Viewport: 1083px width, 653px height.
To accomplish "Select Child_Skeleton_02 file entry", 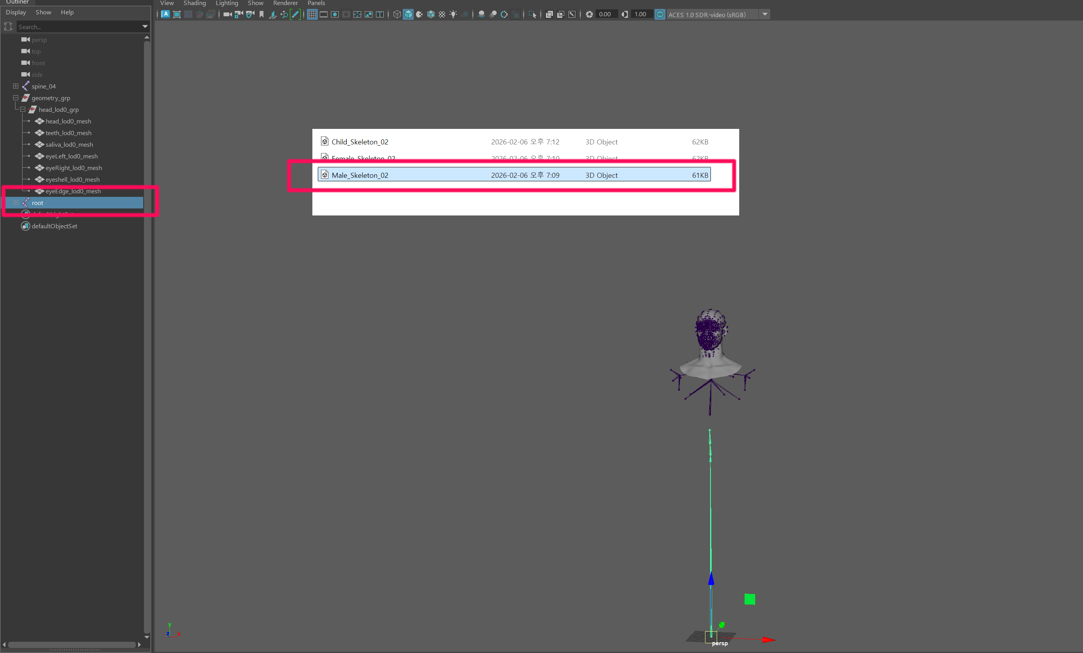I will click(360, 142).
